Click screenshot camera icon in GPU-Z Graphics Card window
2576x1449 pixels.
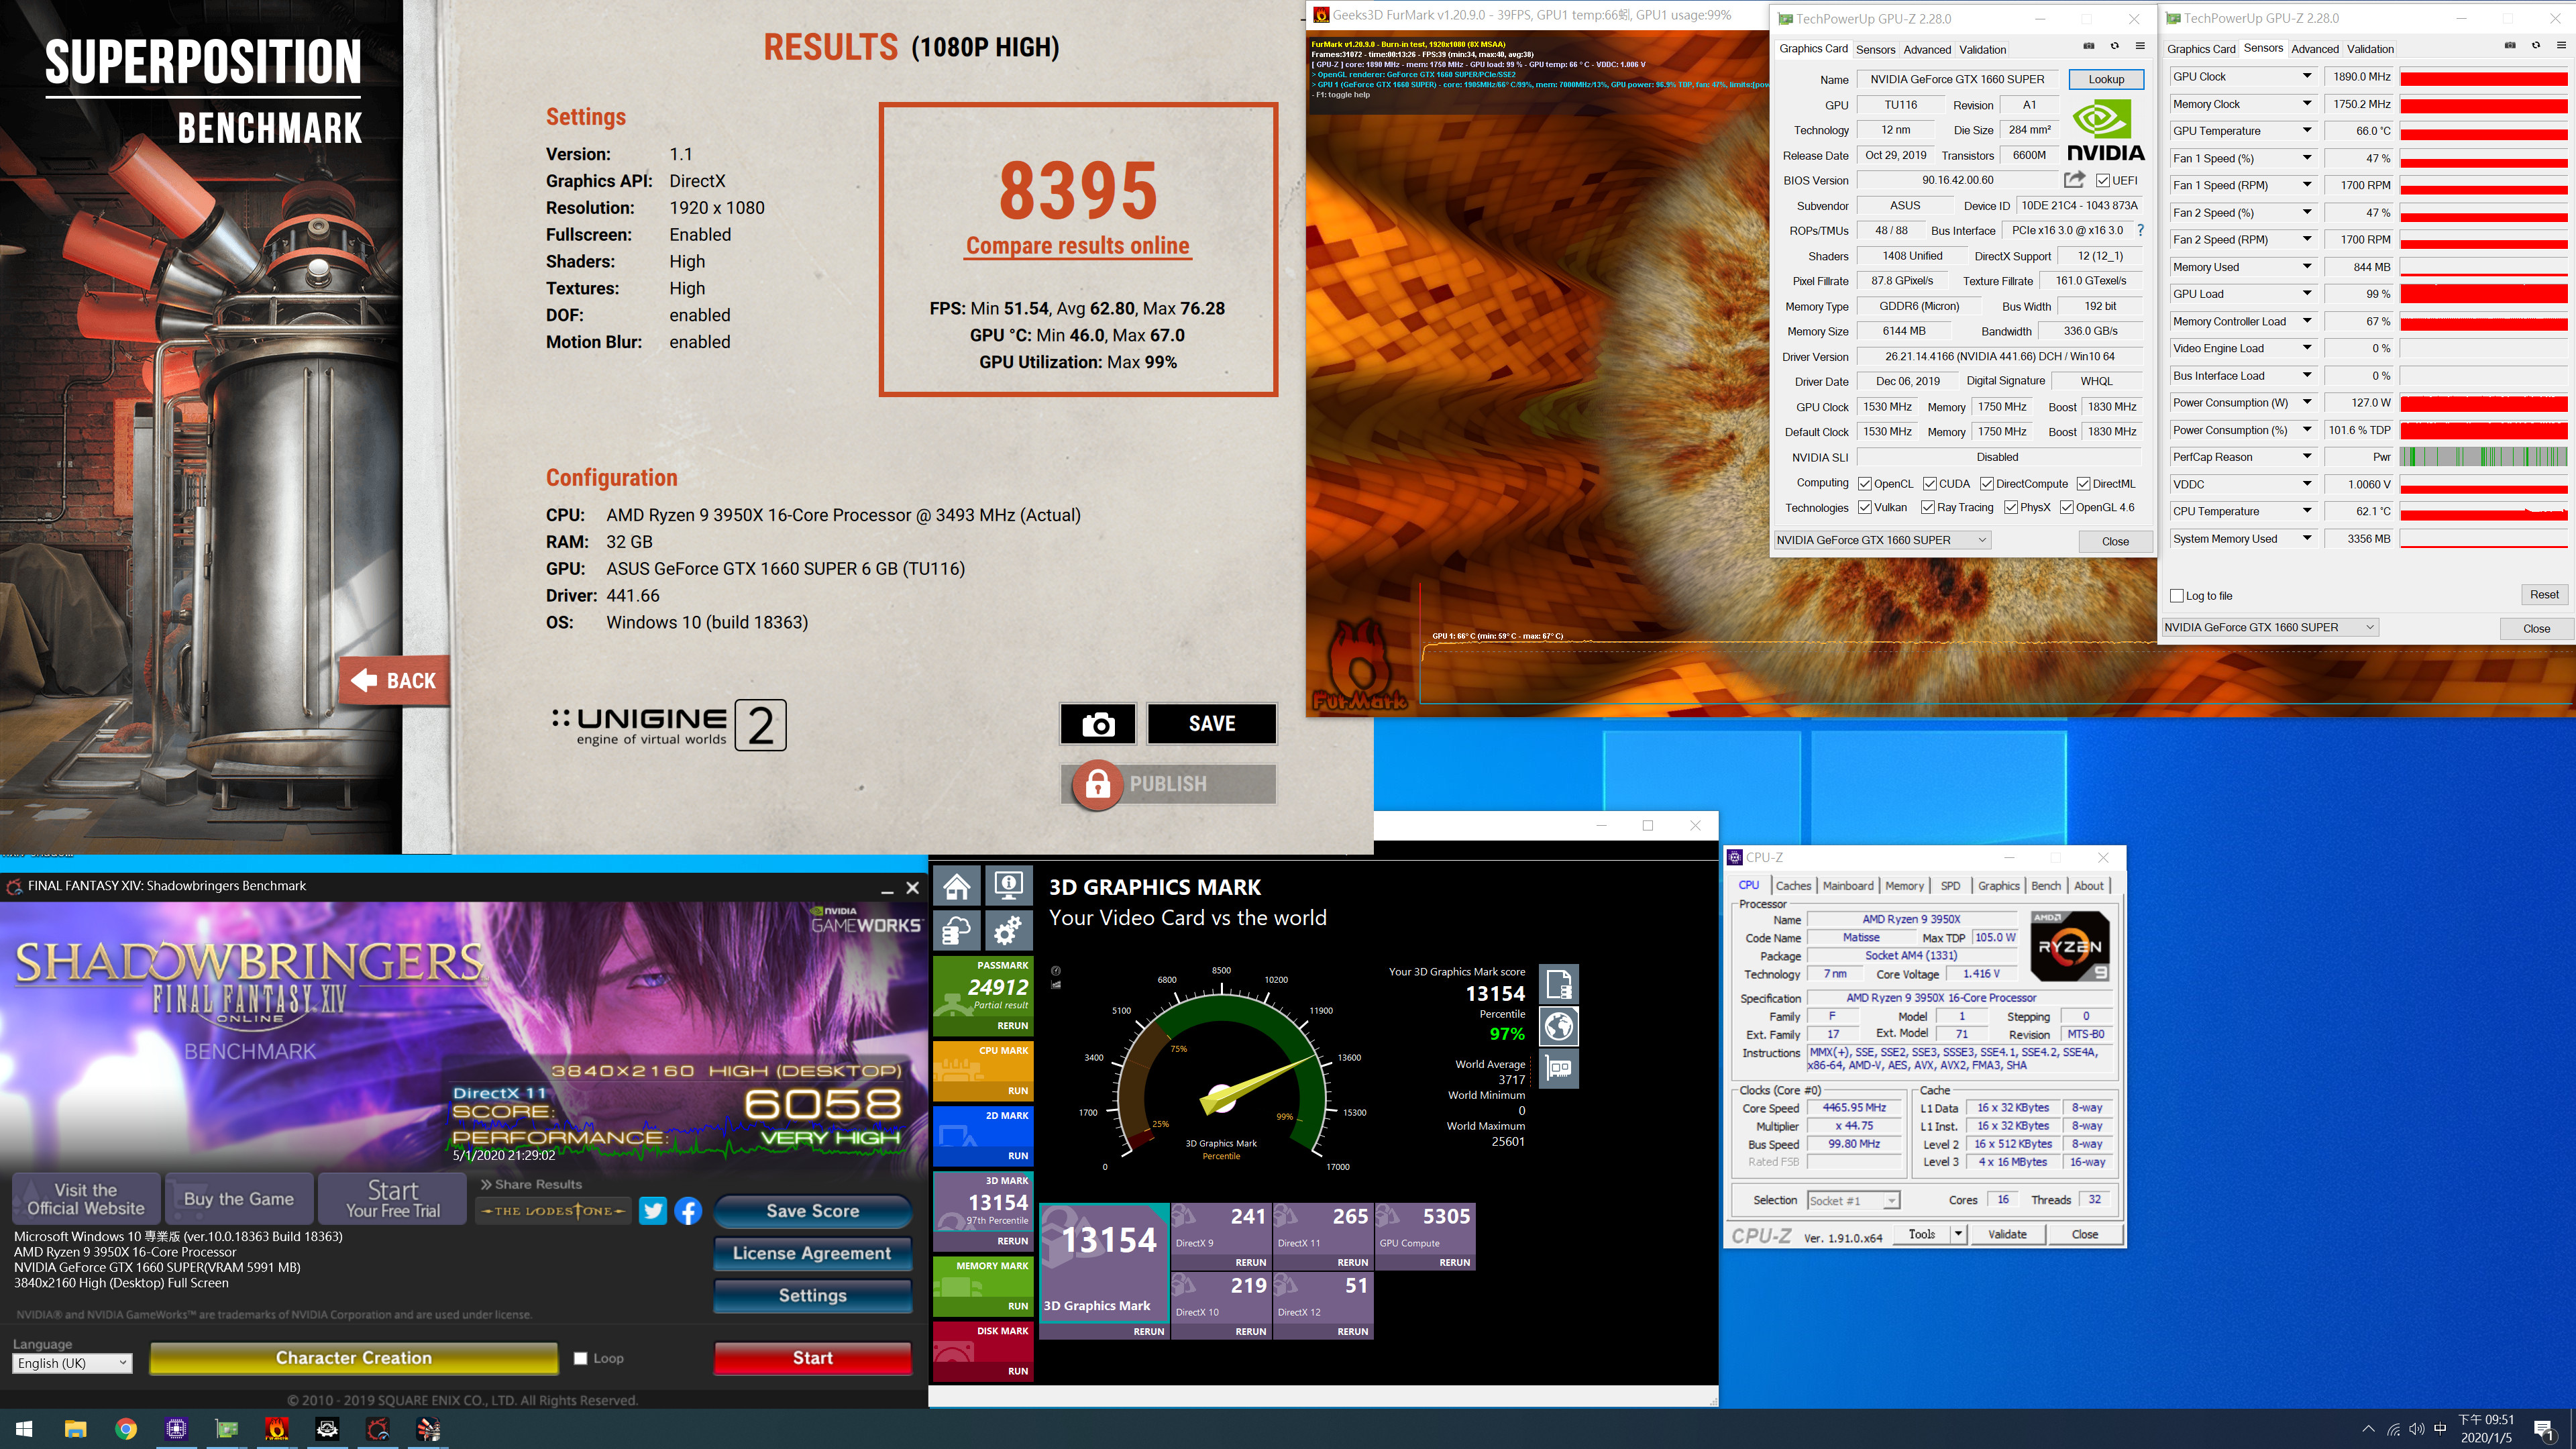(2089, 46)
